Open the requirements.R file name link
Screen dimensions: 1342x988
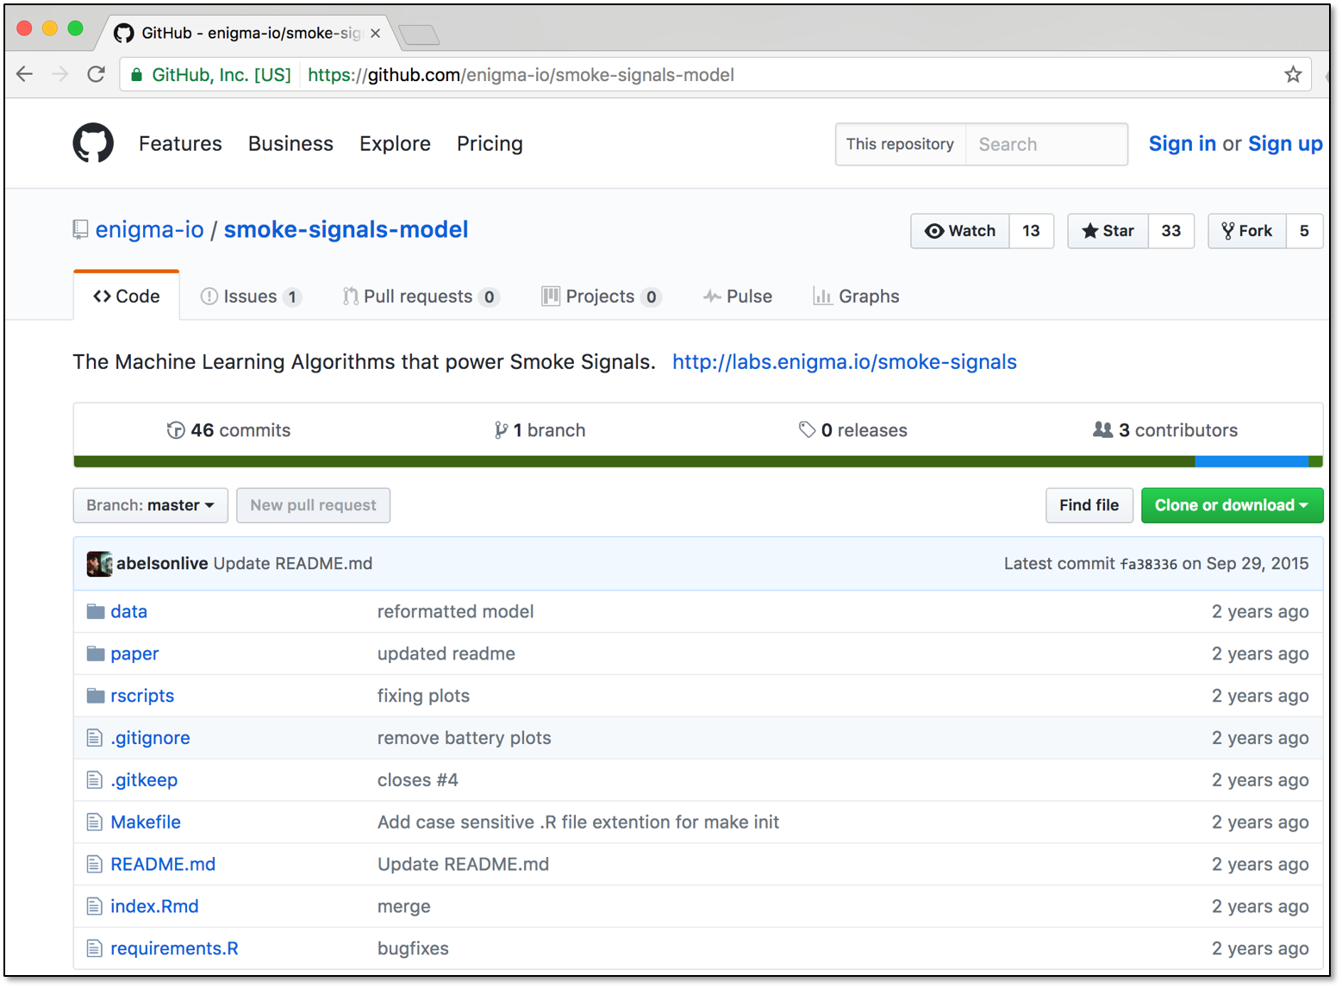[x=174, y=949]
